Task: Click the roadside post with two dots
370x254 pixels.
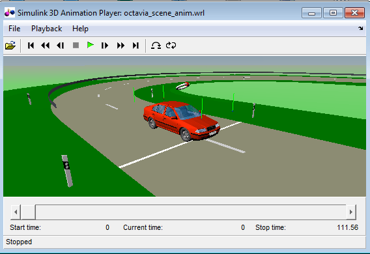Action: 67,171
